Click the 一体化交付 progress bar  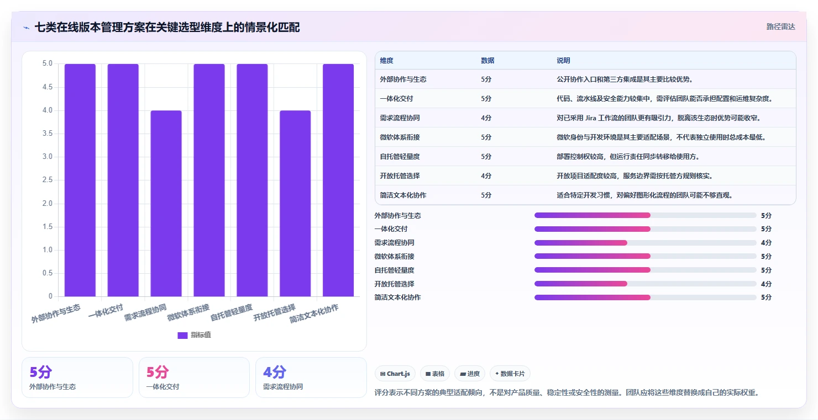click(645, 229)
